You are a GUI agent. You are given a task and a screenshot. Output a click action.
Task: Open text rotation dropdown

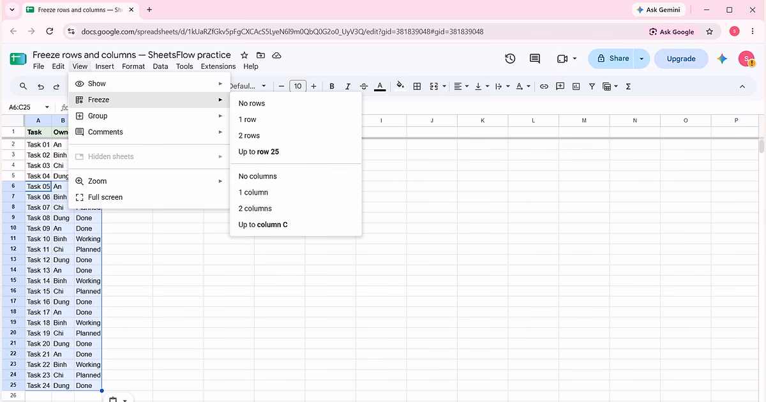click(x=523, y=86)
